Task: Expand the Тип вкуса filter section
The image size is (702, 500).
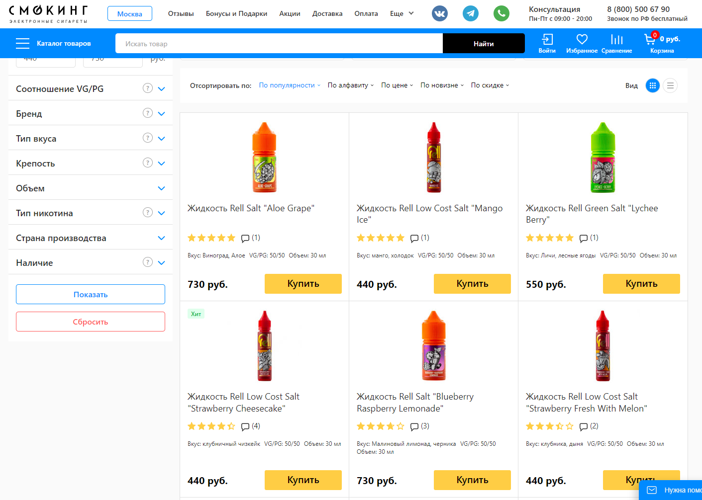Action: [x=161, y=139]
